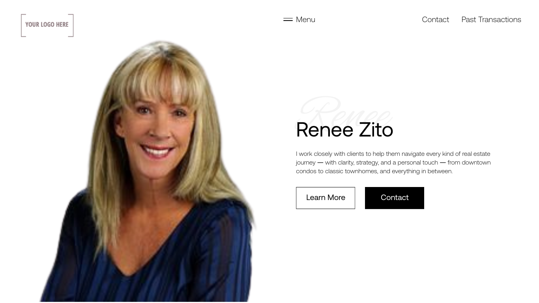
Task: Click the black Contact button
Action: [395, 198]
